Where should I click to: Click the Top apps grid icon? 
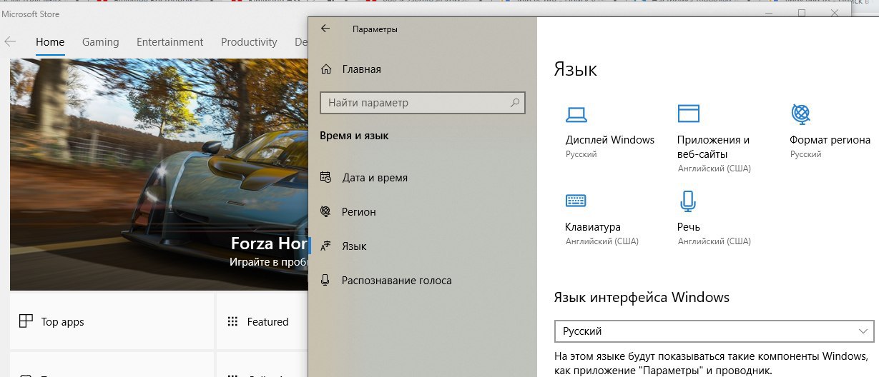tap(26, 321)
